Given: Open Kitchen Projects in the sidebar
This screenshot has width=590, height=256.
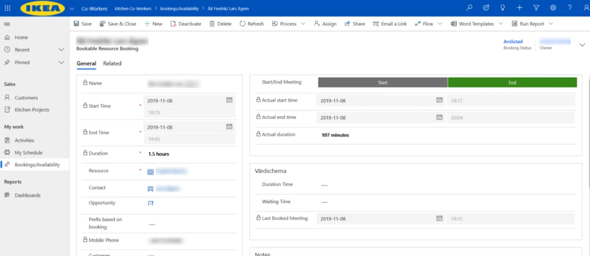Looking at the screenshot, I should (32, 110).
